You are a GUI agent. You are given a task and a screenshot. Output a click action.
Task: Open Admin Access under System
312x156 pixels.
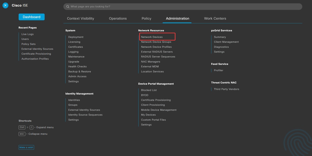point(77,76)
